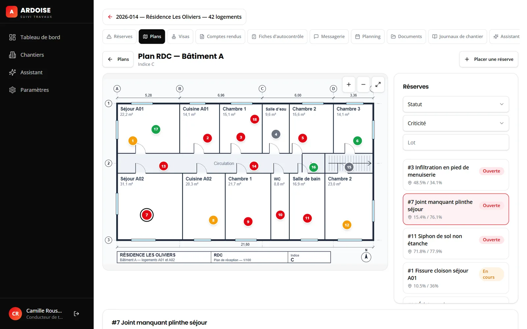This screenshot has height=329, width=527.
Task: Click marker 13 in the Circulation corridor
Action: [x=164, y=166]
